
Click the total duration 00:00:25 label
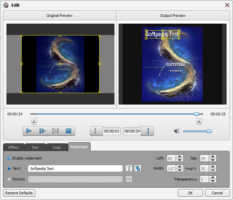pyautogui.click(x=218, y=114)
